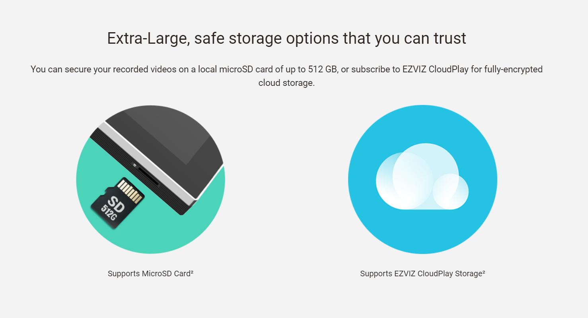
Task: Click the white cloud icon
Action: tap(422, 176)
